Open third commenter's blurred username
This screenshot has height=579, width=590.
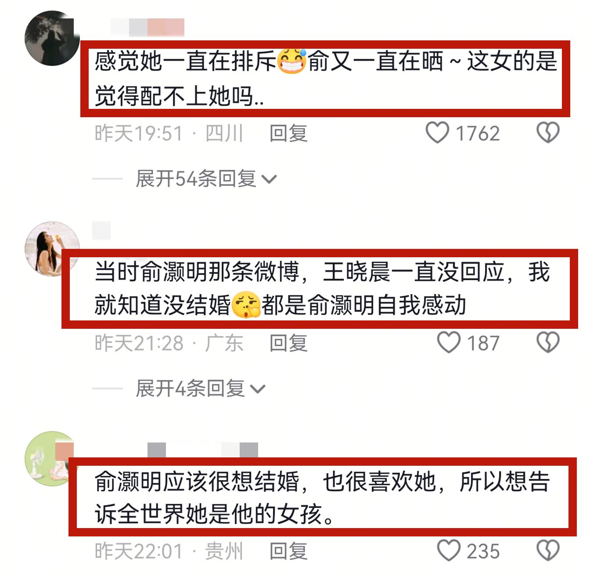pos(202,450)
